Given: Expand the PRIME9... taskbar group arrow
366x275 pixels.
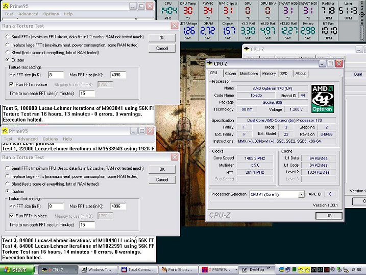Looking at the screenshot, I should 236,270.
